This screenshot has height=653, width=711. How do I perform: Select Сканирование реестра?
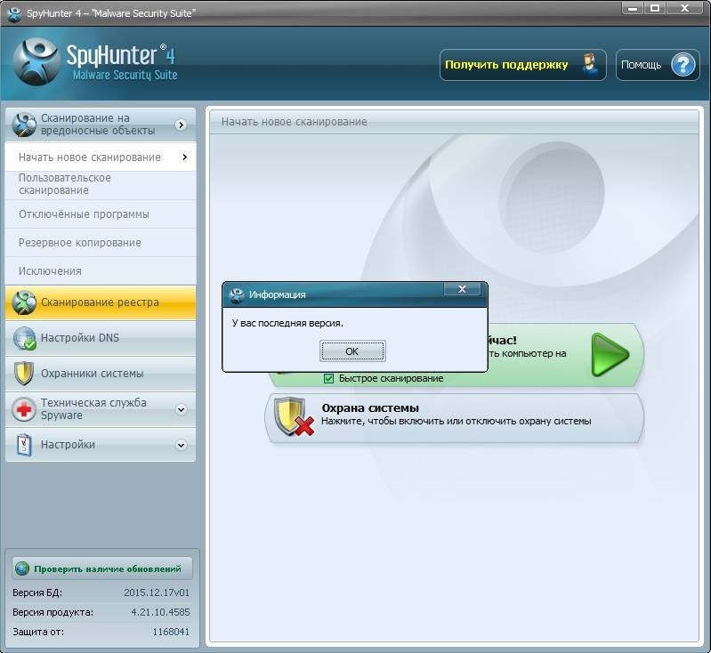click(x=101, y=302)
